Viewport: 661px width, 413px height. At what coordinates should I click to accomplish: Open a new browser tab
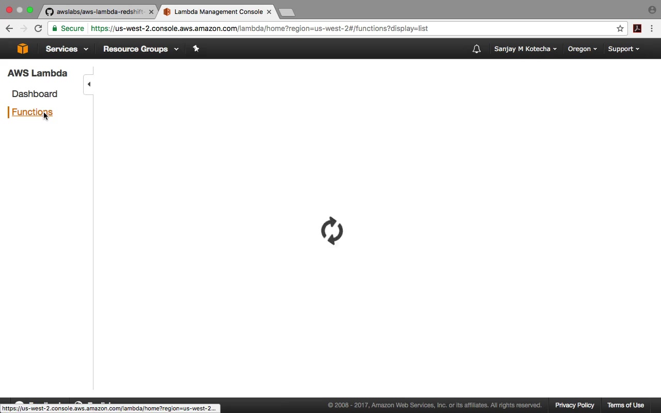pos(287,12)
